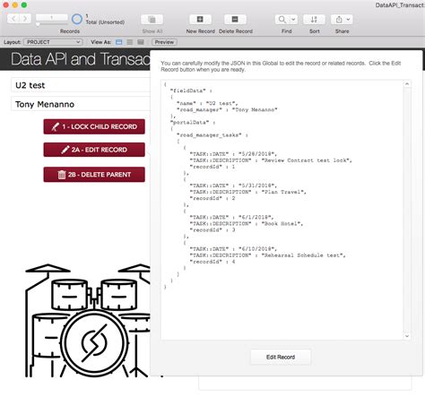Viewport: 425px width, 397px height.
Task: Switch to List view
Action: point(130,42)
